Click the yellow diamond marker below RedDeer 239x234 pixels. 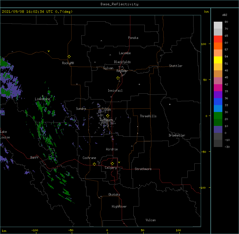tap(118, 78)
